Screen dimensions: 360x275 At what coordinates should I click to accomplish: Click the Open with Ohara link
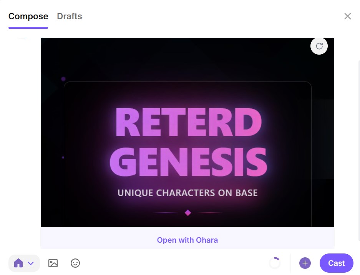click(x=187, y=240)
